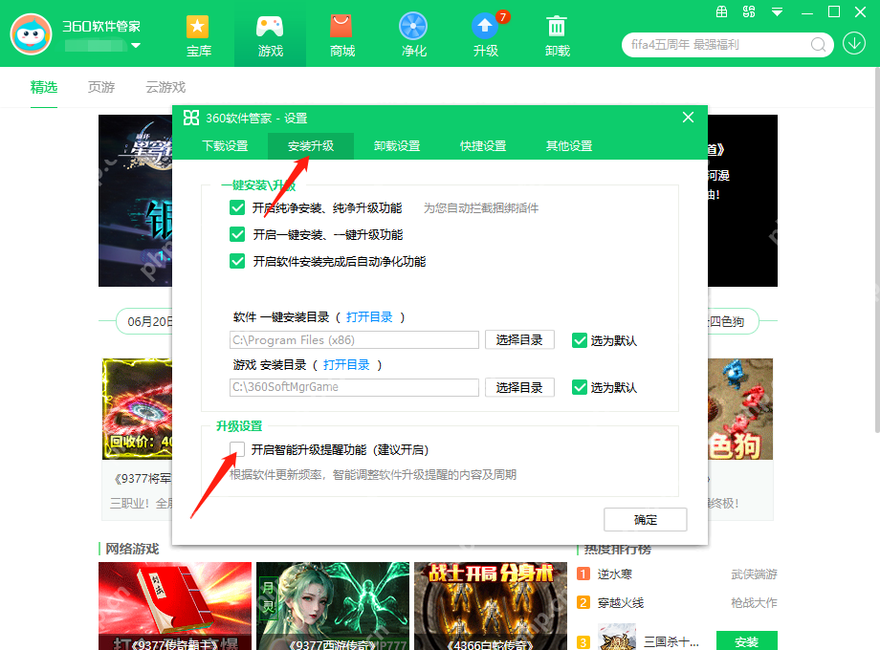Click 穿越火线 in the ranking list
Image resolution: width=880 pixels, height=650 pixels.
point(621,603)
